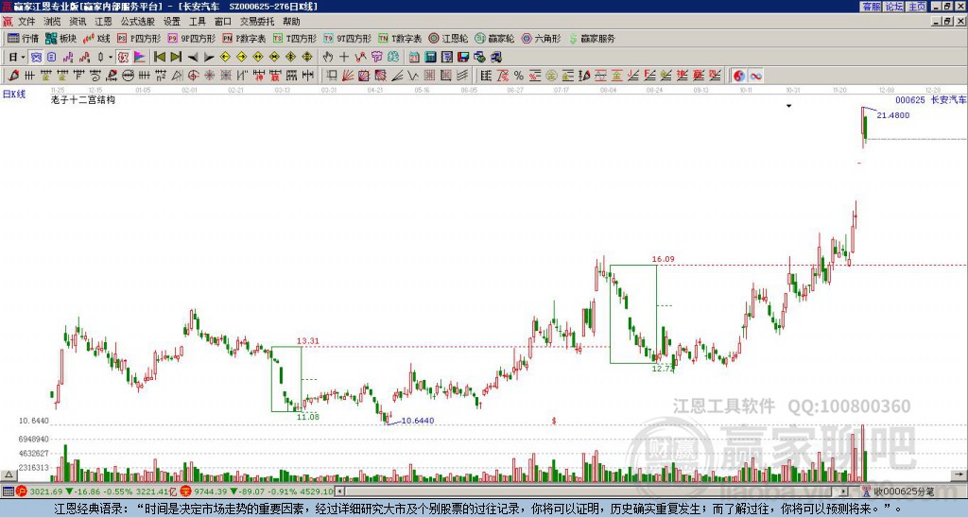The width and height of the screenshot is (968, 518).
Task: Click the horizontal scrollbar left arrow
Action: pos(339,492)
